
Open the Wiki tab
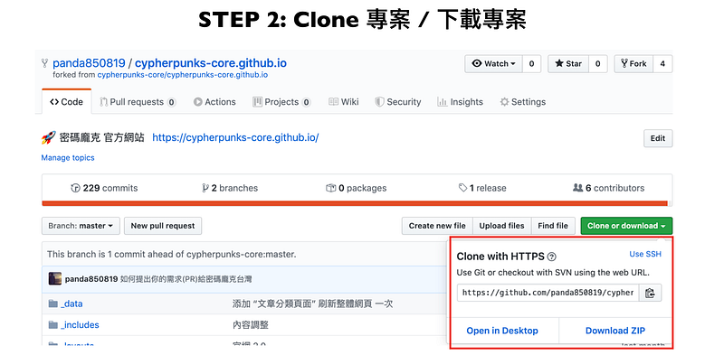pyautogui.click(x=344, y=102)
